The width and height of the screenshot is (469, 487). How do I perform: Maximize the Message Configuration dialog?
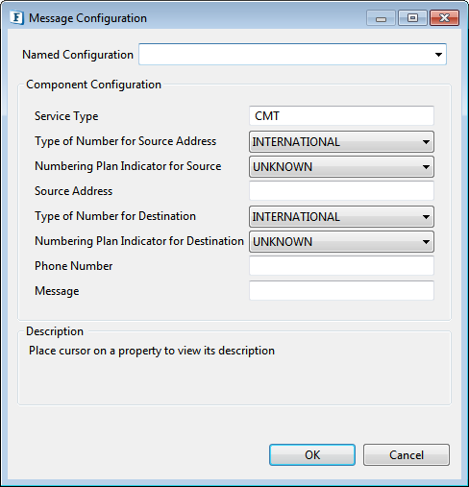[x=412, y=18]
